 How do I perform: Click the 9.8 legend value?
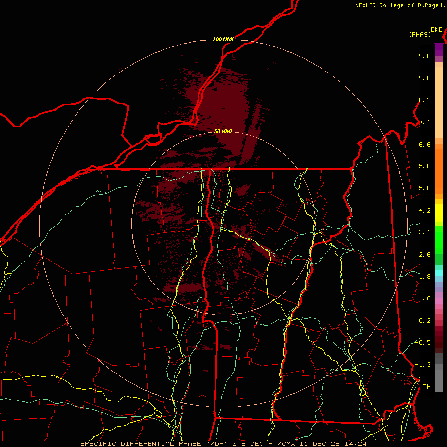pos(425,56)
